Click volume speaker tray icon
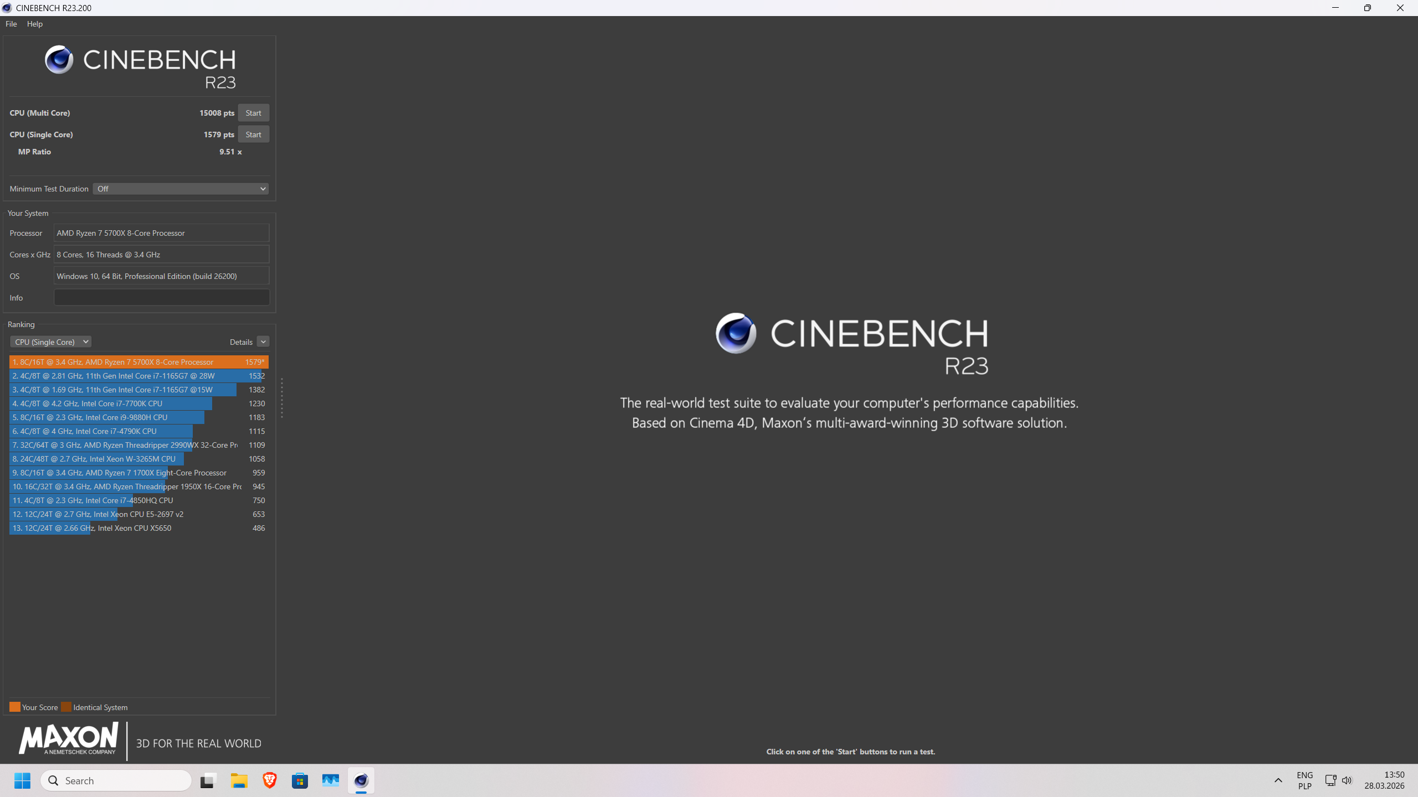 click(1347, 780)
